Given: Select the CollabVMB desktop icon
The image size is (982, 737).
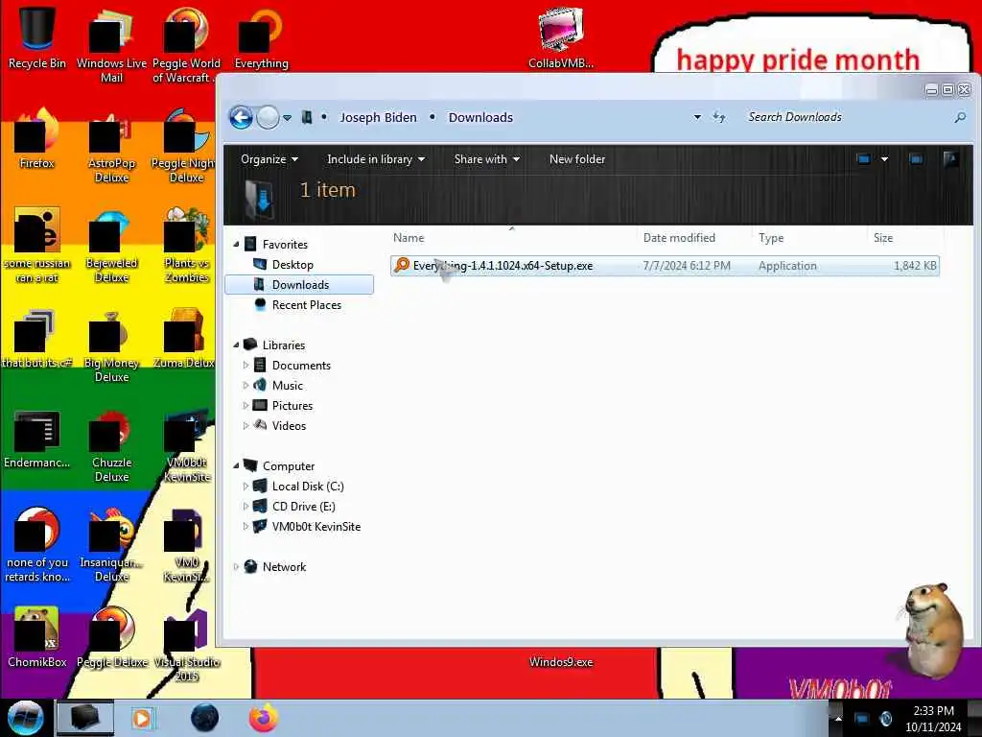Looking at the screenshot, I should (560, 37).
